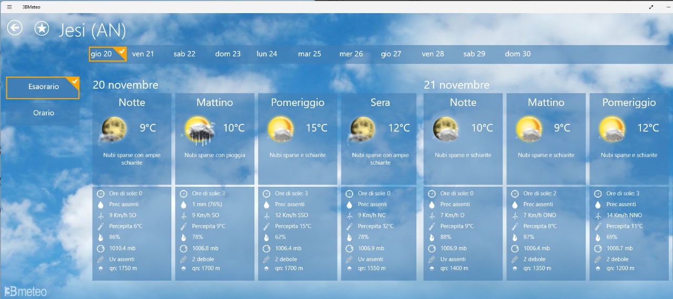Click the 21 novembre Notte moon icon
This screenshot has width=673, height=299.
point(446,129)
